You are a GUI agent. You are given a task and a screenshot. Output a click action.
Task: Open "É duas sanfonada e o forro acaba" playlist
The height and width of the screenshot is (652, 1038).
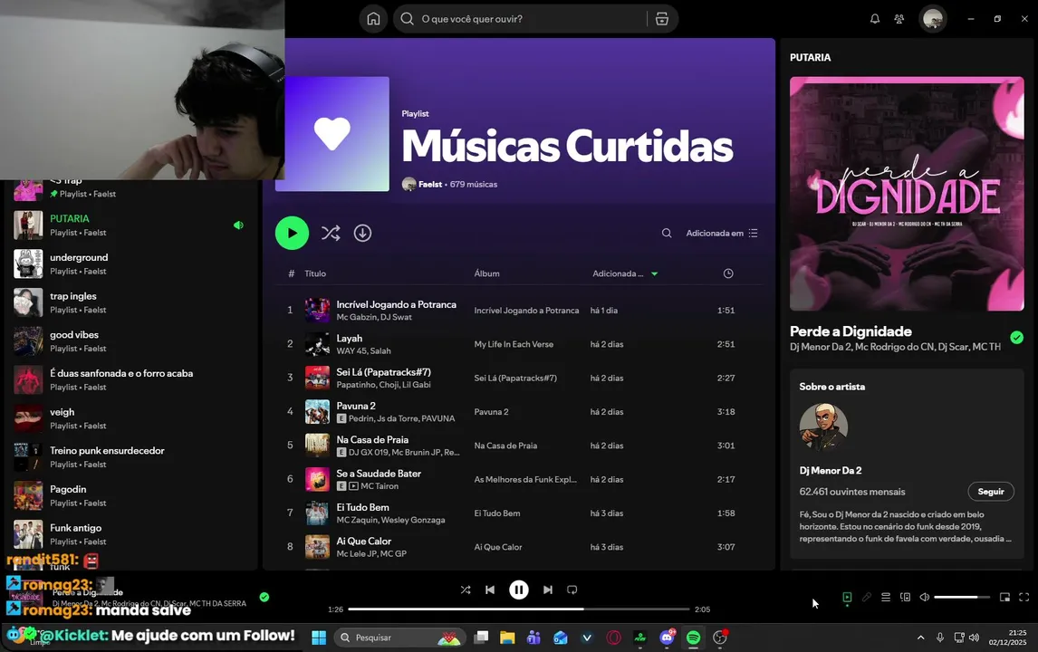pyautogui.click(x=130, y=379)
